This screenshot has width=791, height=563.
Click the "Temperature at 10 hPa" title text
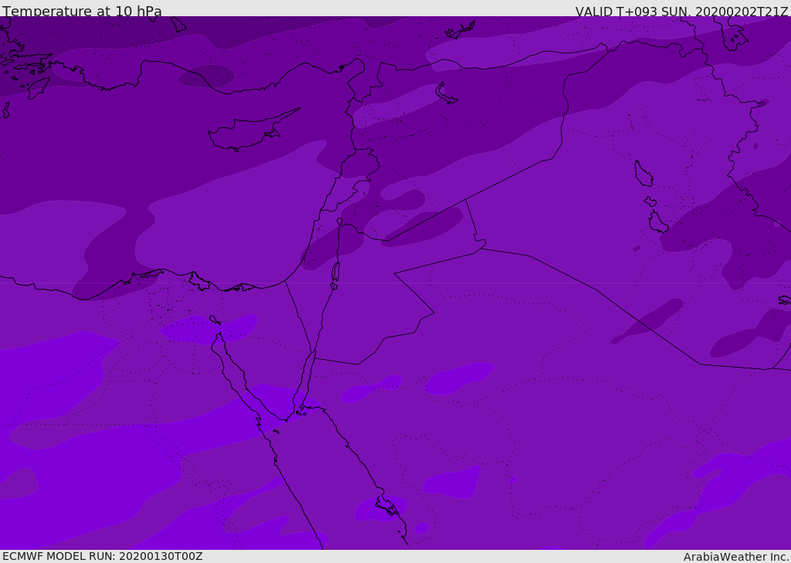[x=82, y=11]
